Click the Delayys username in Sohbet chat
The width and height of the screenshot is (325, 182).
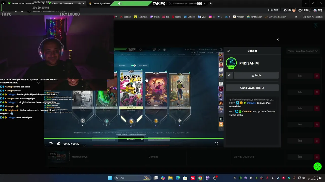(251, 103)
